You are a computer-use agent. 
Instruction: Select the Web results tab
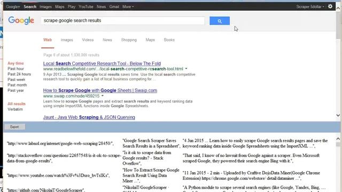(48, 40)
